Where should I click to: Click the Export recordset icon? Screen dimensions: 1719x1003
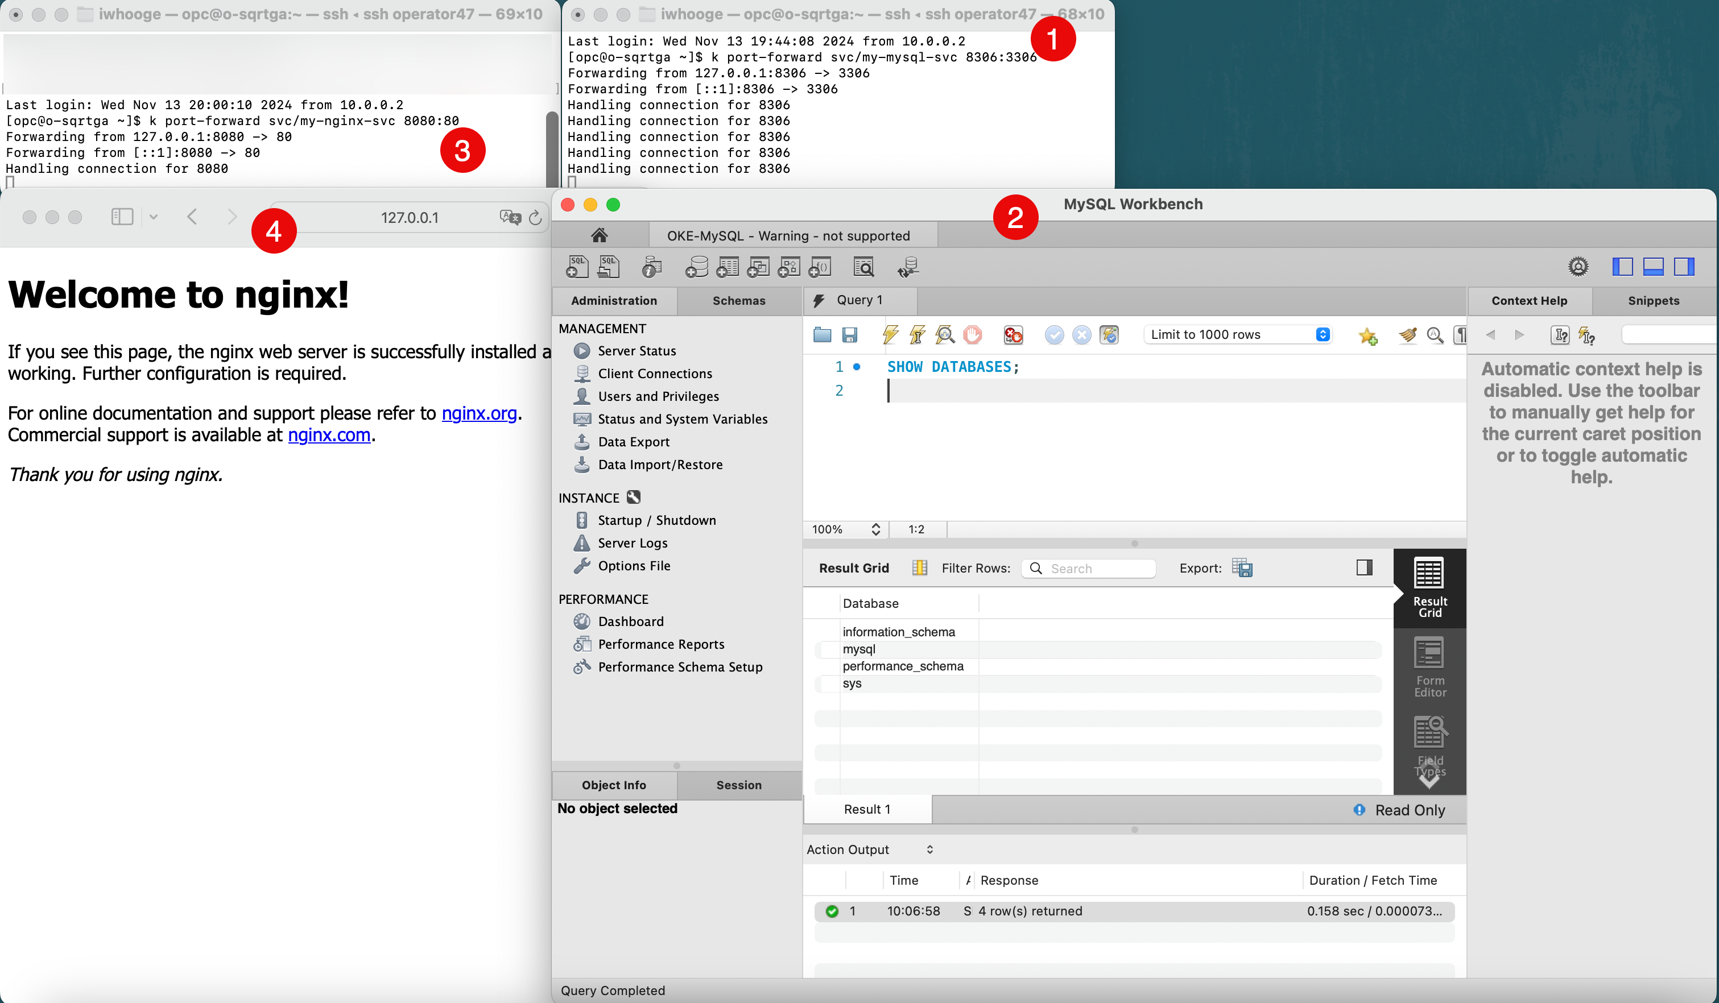coord(1242,568)
